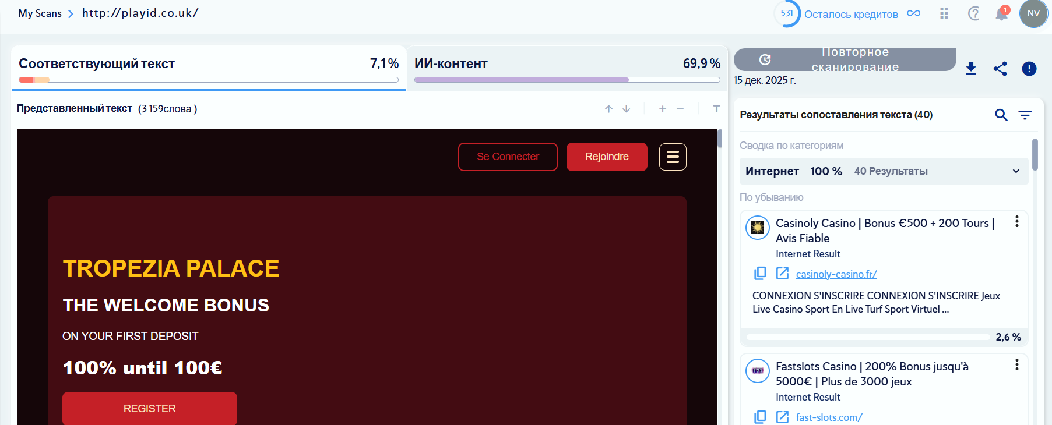Click the red REGISTER button

click(x=150, y=409)
